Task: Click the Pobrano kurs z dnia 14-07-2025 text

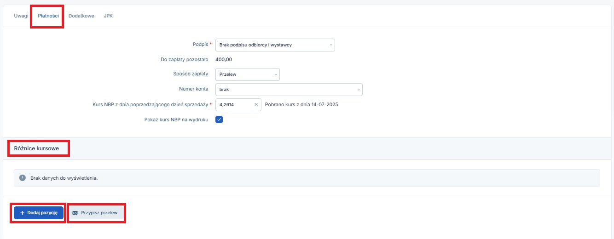Action: (301, 105)
